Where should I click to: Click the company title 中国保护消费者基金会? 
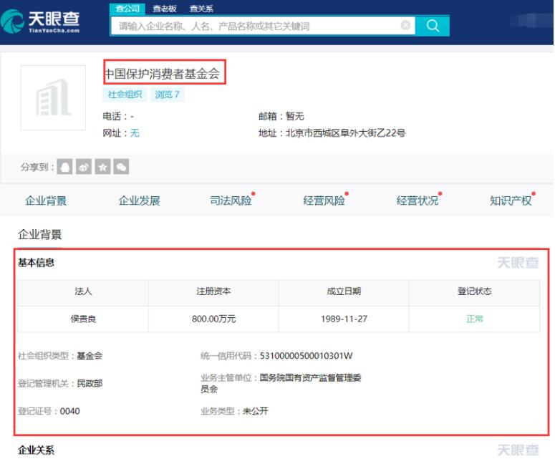(x=163, y=74)
